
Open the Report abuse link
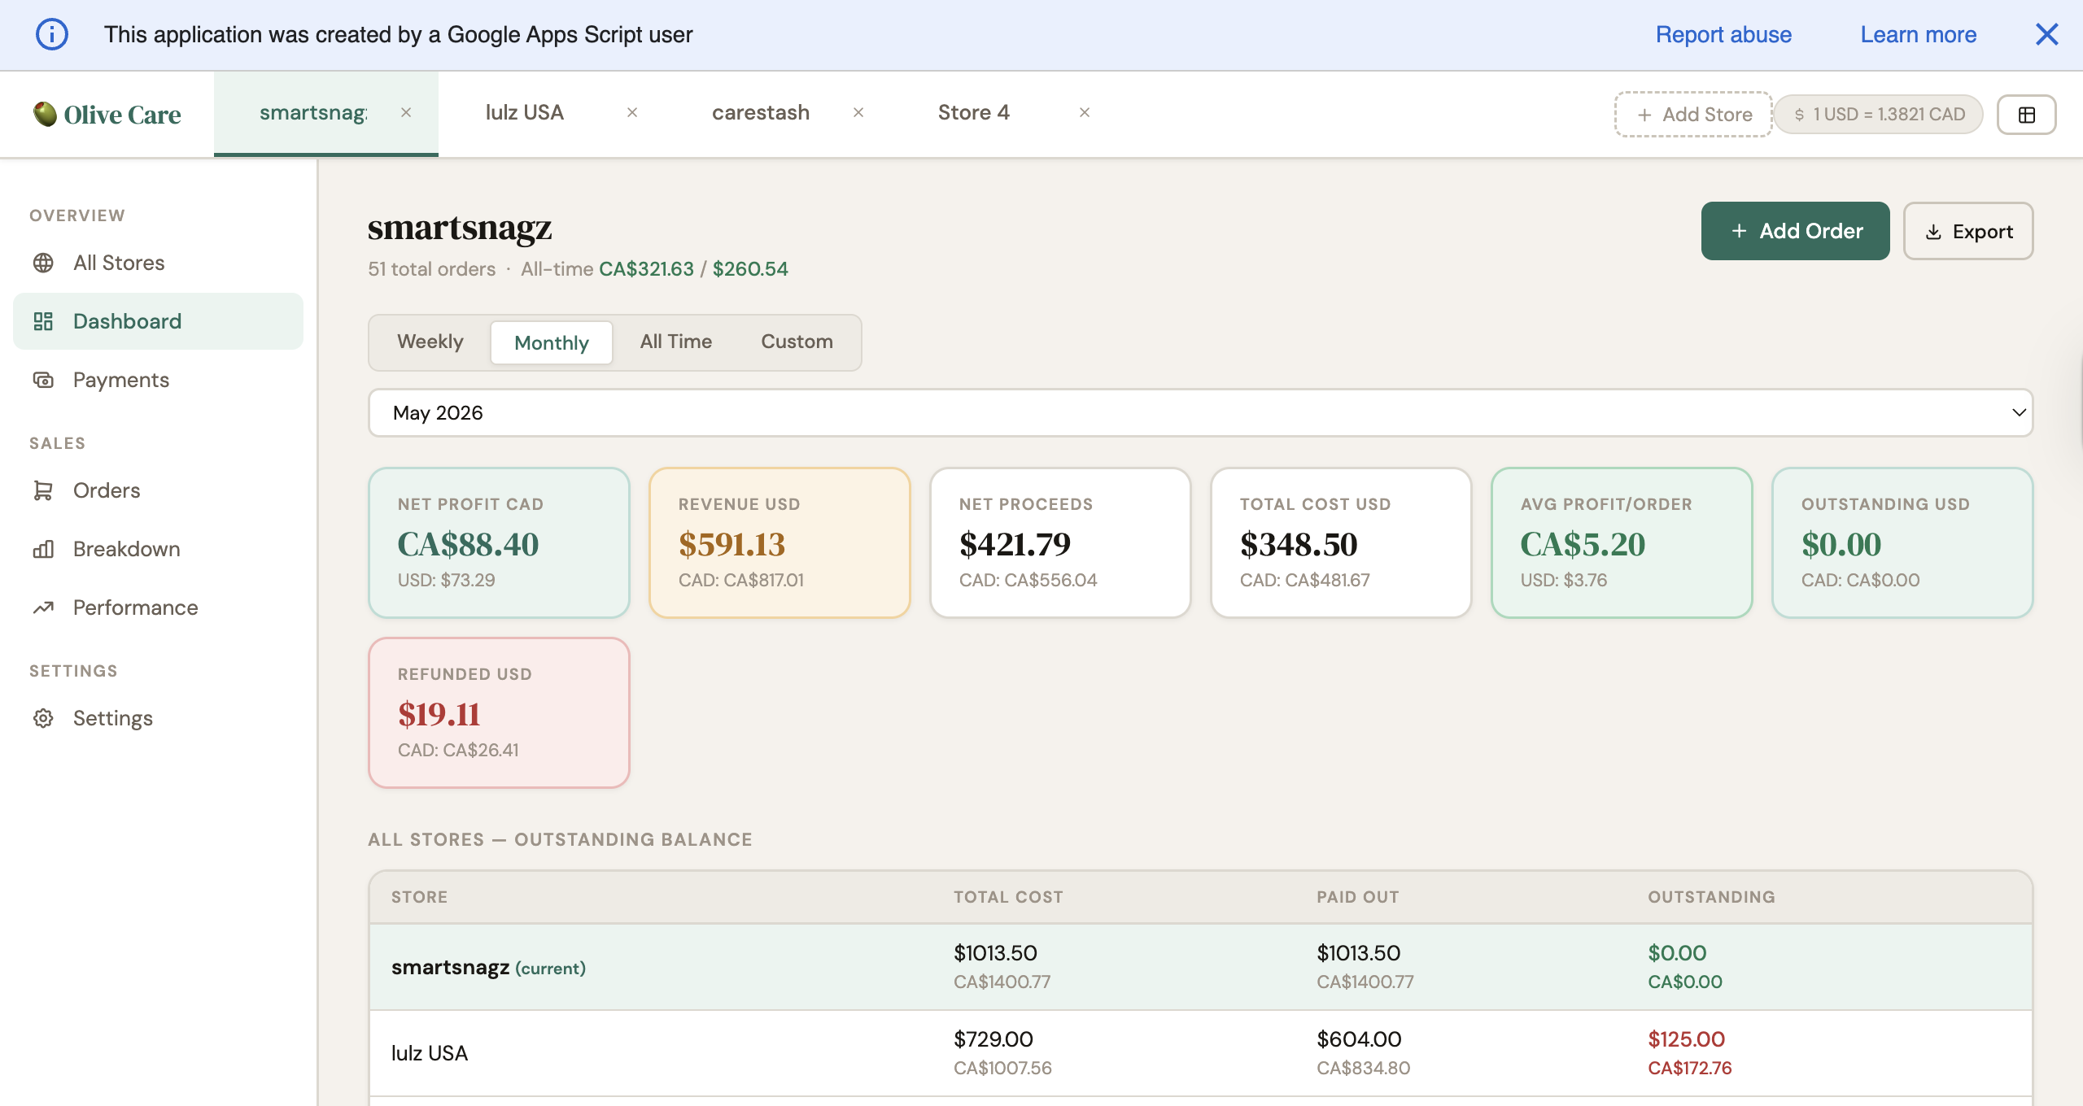coord(1723,34)
